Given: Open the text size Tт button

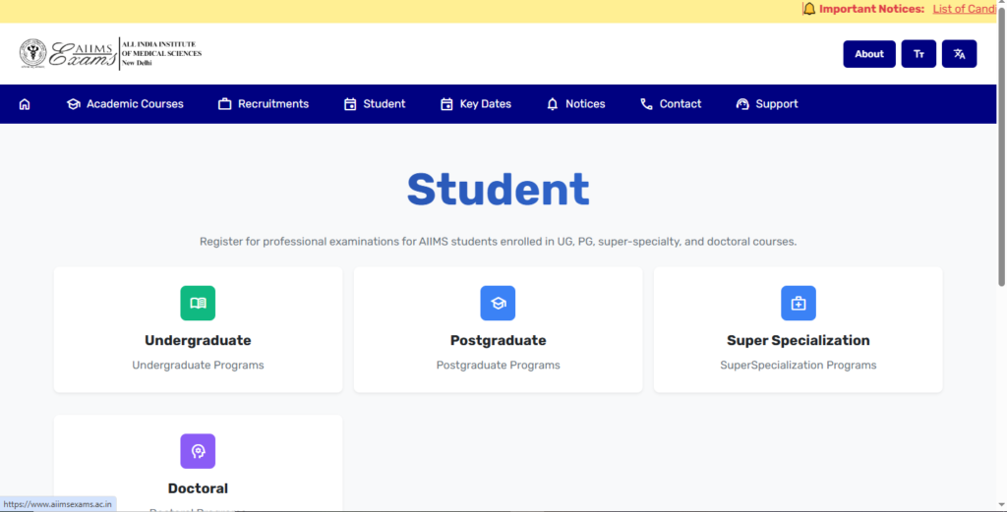Looking at the screenshot, I should (918, 54).
